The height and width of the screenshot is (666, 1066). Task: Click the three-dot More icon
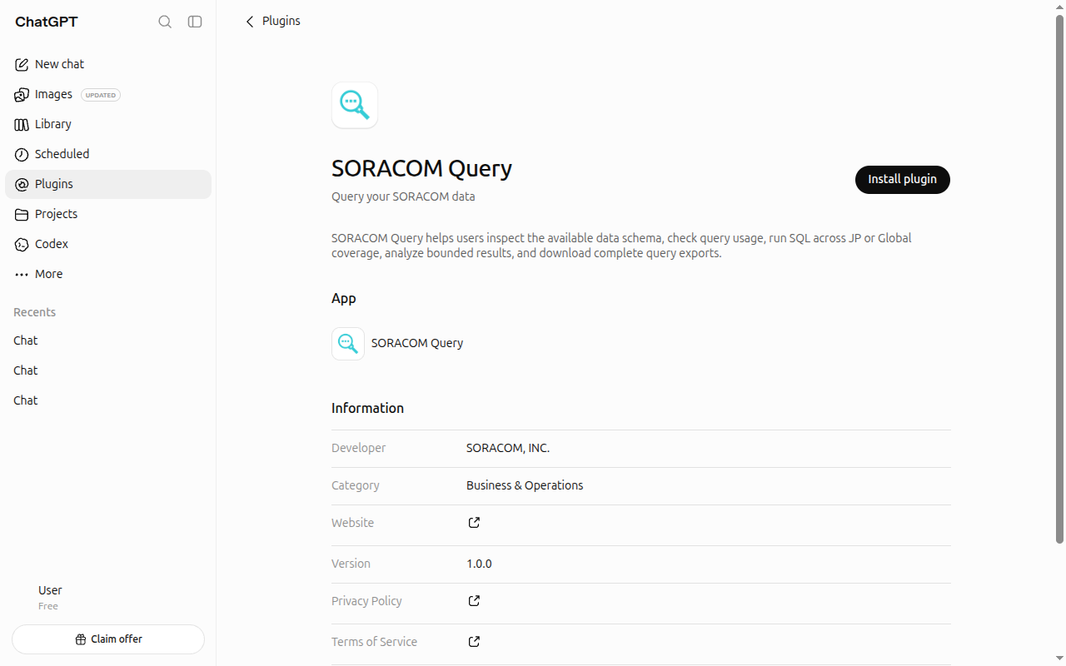pyautogui.click(x=22, y=274)
